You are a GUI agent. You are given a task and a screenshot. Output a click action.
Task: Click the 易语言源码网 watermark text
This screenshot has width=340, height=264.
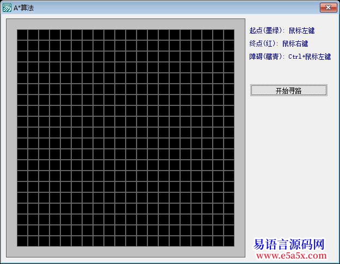tap(289, 244)
